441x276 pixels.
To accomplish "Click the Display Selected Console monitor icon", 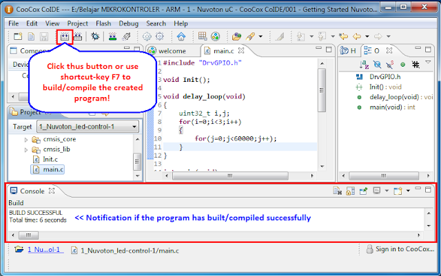I will [x=377, y=191].
